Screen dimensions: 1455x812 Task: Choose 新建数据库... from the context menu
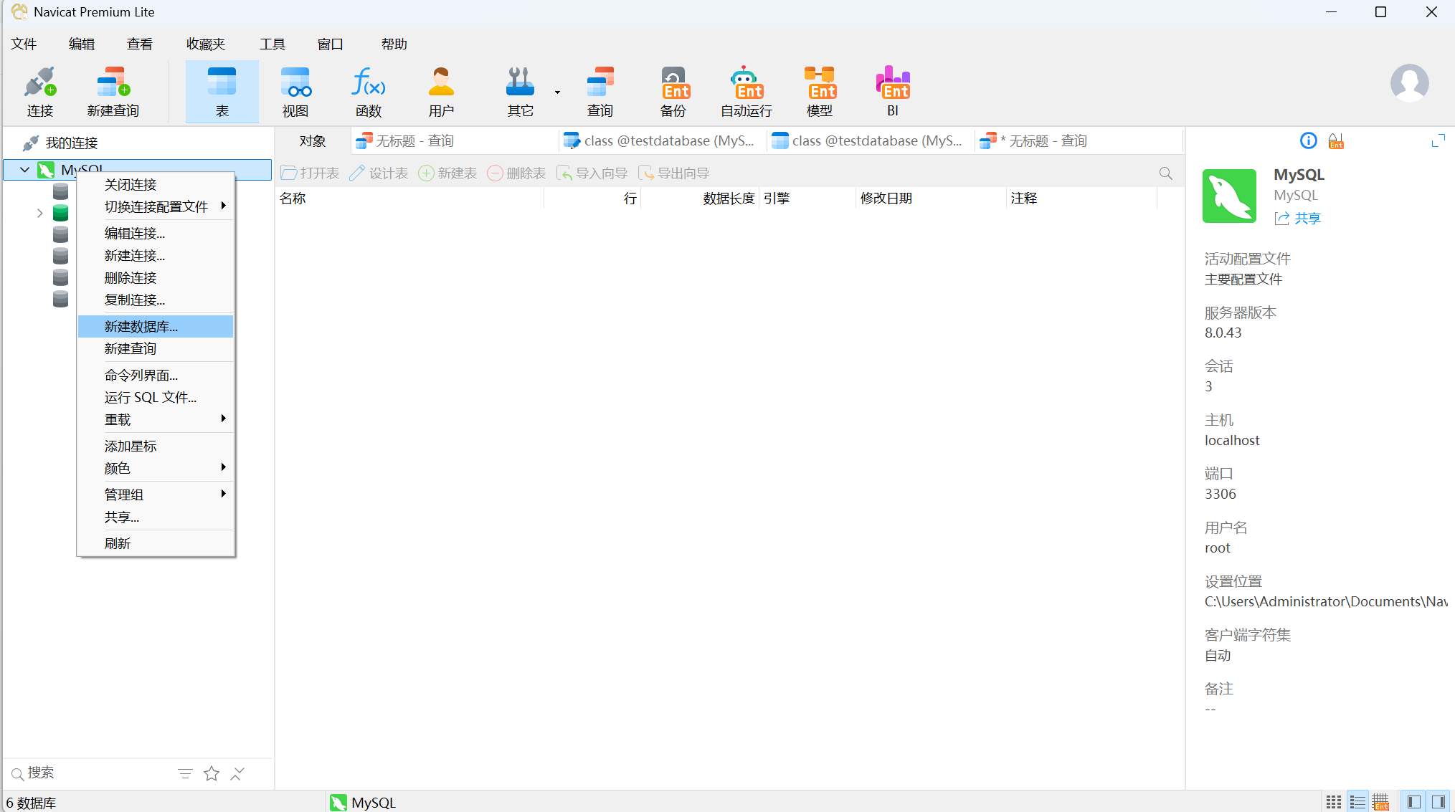tap(141, 326)
